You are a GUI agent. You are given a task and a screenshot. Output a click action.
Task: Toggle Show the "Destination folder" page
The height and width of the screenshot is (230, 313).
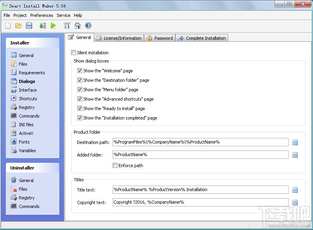click(80, 80)
